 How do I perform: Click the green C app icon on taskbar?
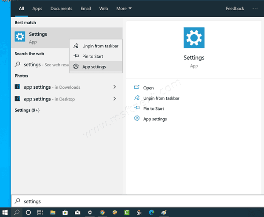point(127,213)
